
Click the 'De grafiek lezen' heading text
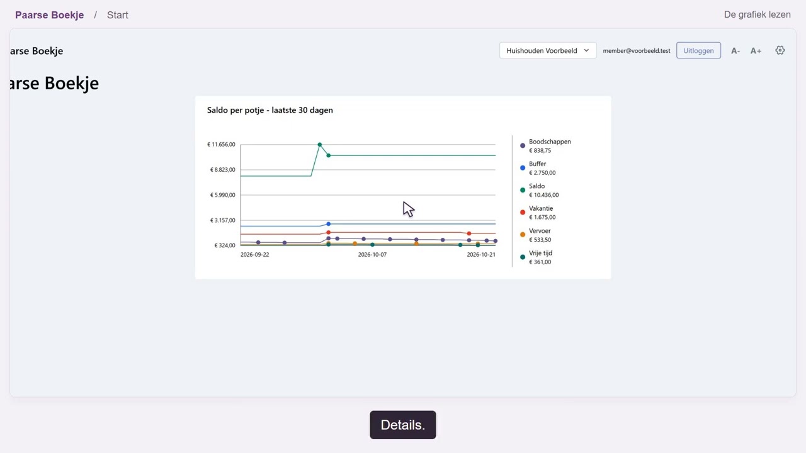coord(757,14)
